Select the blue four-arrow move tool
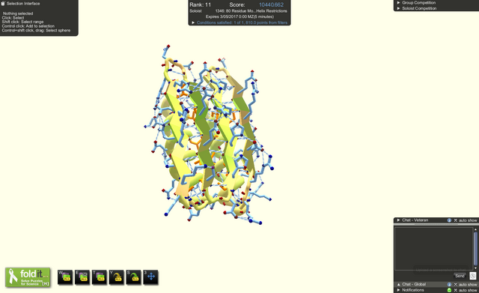479x293 pixels. pos(150,277)
